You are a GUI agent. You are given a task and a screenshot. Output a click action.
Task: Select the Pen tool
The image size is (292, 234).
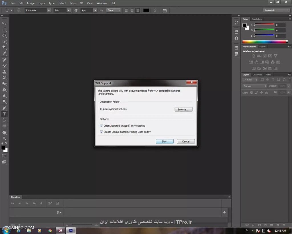tap(4, 108)
